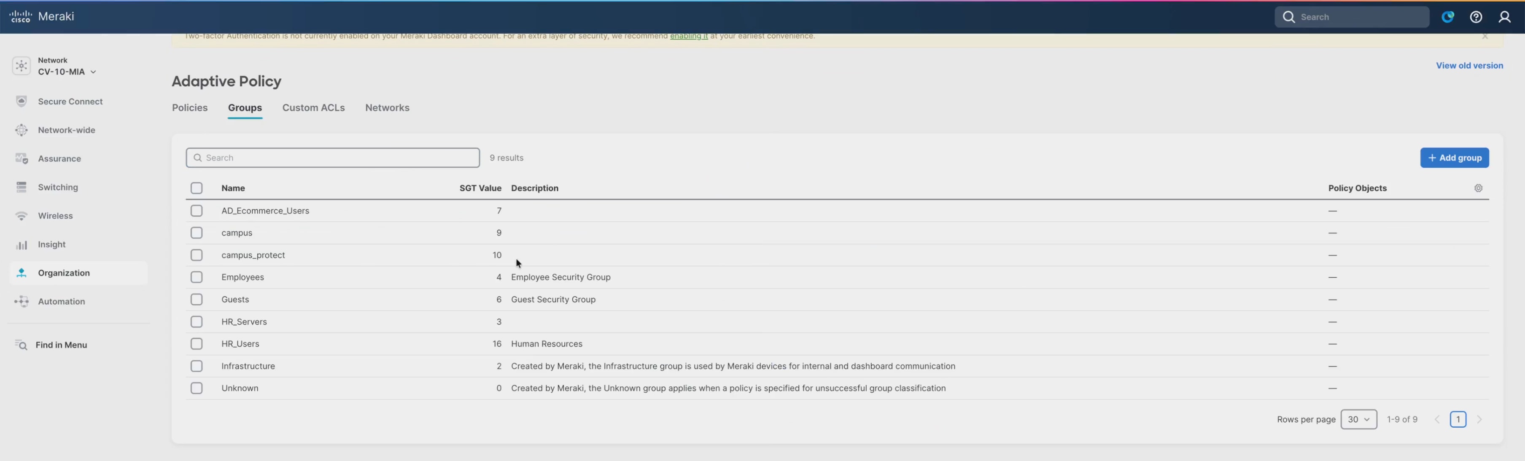
Task: Switch to the Custom ACLs tab
Action: pyautogui.click(x=313, y=108)
